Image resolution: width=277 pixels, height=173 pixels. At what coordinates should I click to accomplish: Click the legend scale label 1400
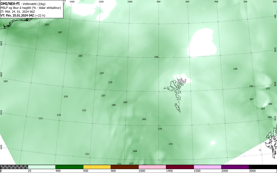tap(170, 171)
